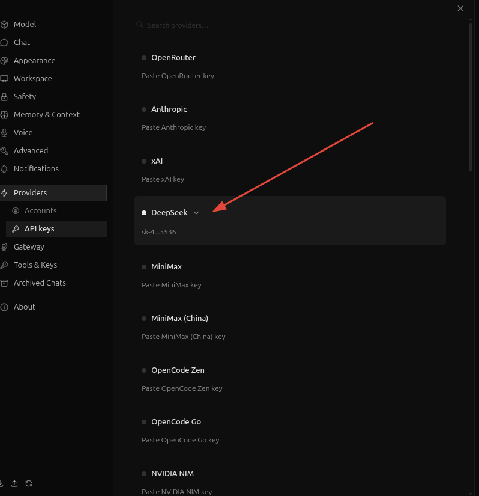Click the circular refresh arrows icon
The image size is (479, 496).
(x=29, y=483)
